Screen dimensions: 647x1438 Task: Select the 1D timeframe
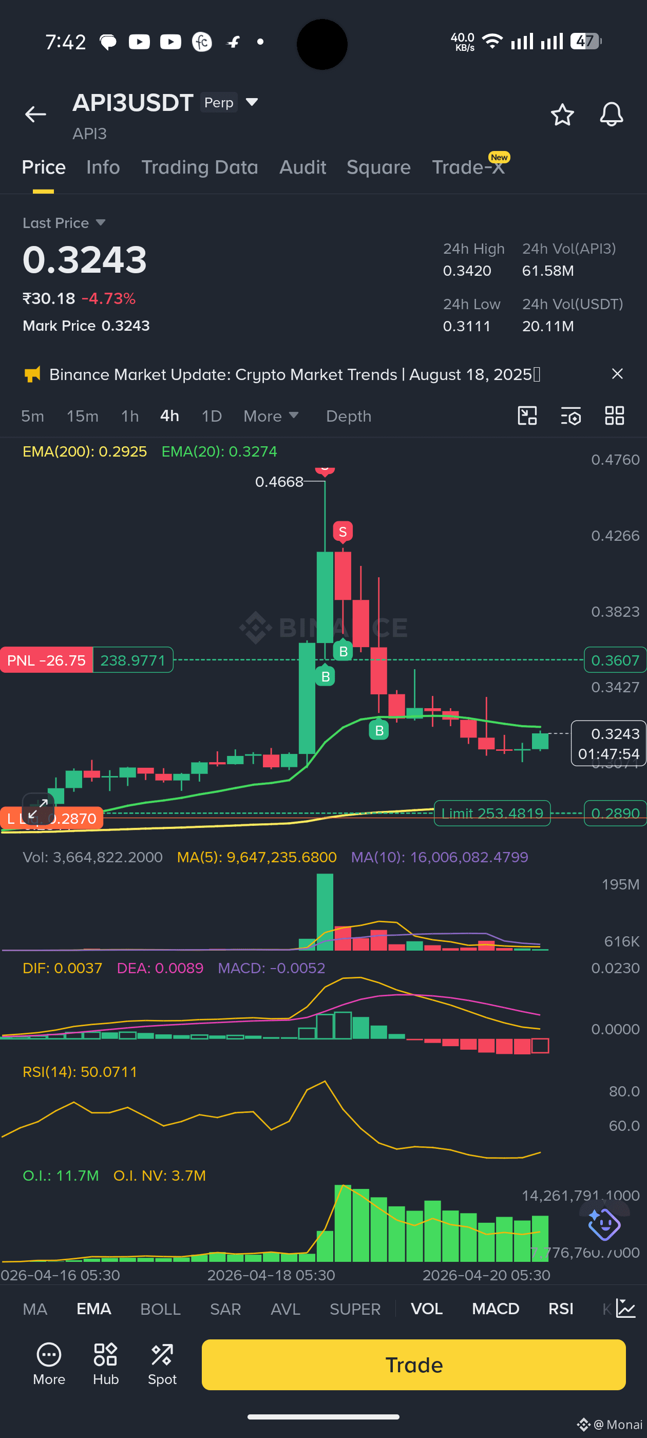point(212,416)
